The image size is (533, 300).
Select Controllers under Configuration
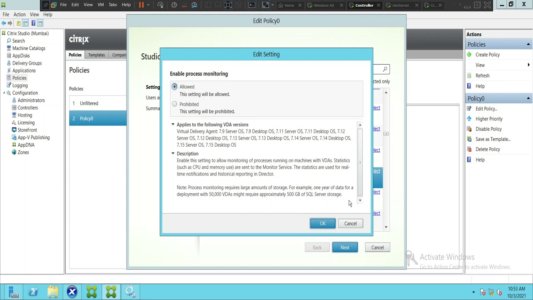tap(27, 108)
